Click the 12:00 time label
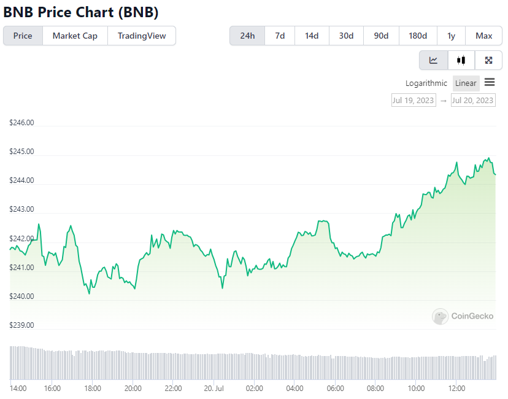The width and height of the screenshot is (508, 399). tap(456, 389)
